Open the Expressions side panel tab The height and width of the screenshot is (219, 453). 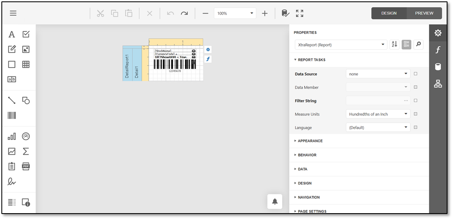pyautogui.click(x=438, y=50)
